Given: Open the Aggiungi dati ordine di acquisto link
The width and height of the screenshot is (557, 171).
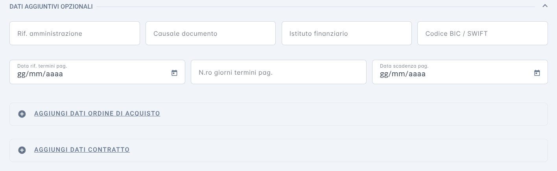Looking at the screenshot, I should tap(97, 114).
